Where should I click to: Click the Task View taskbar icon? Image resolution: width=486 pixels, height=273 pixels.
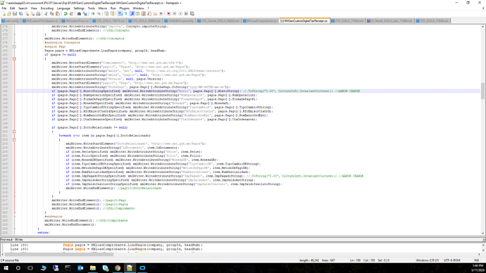(x=30, y=268)
